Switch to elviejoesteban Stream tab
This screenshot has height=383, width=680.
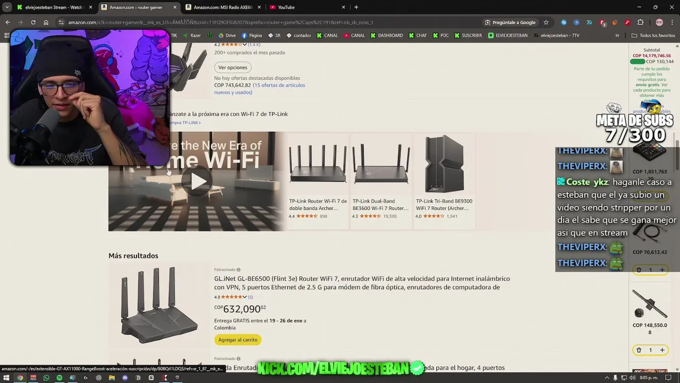click(x=54, y=7)
